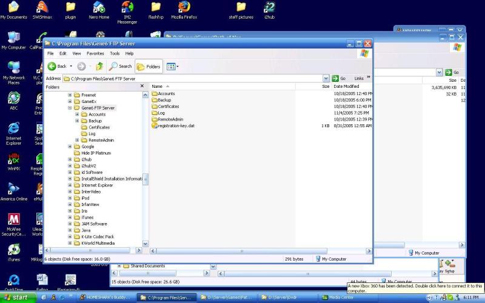Click the Up folder icon in toolbar

(x=99, y=66)
